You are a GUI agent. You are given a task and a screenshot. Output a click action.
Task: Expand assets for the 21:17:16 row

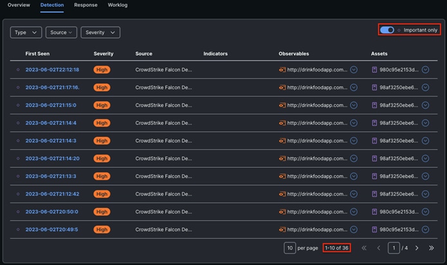point(425,87)
